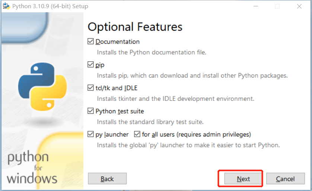
Task: Go back with the Back button
Action: (x=107, y=179)
